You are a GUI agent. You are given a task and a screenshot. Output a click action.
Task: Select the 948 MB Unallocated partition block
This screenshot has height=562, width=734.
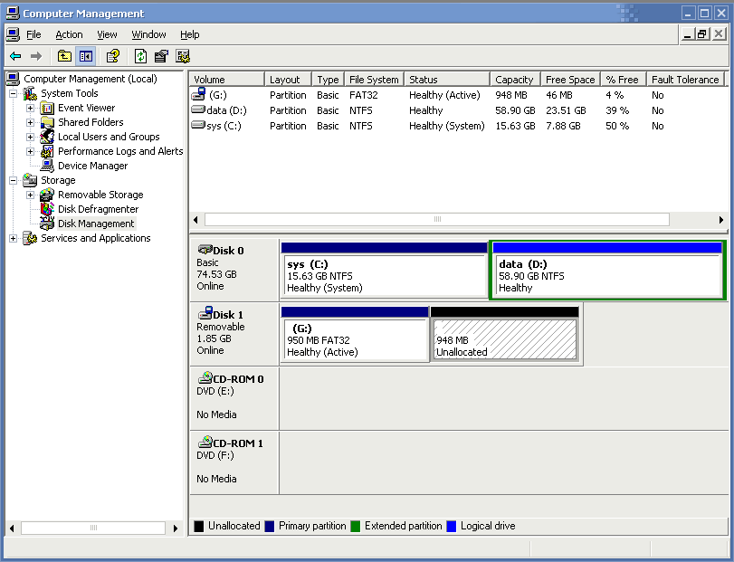click(504, 340)
